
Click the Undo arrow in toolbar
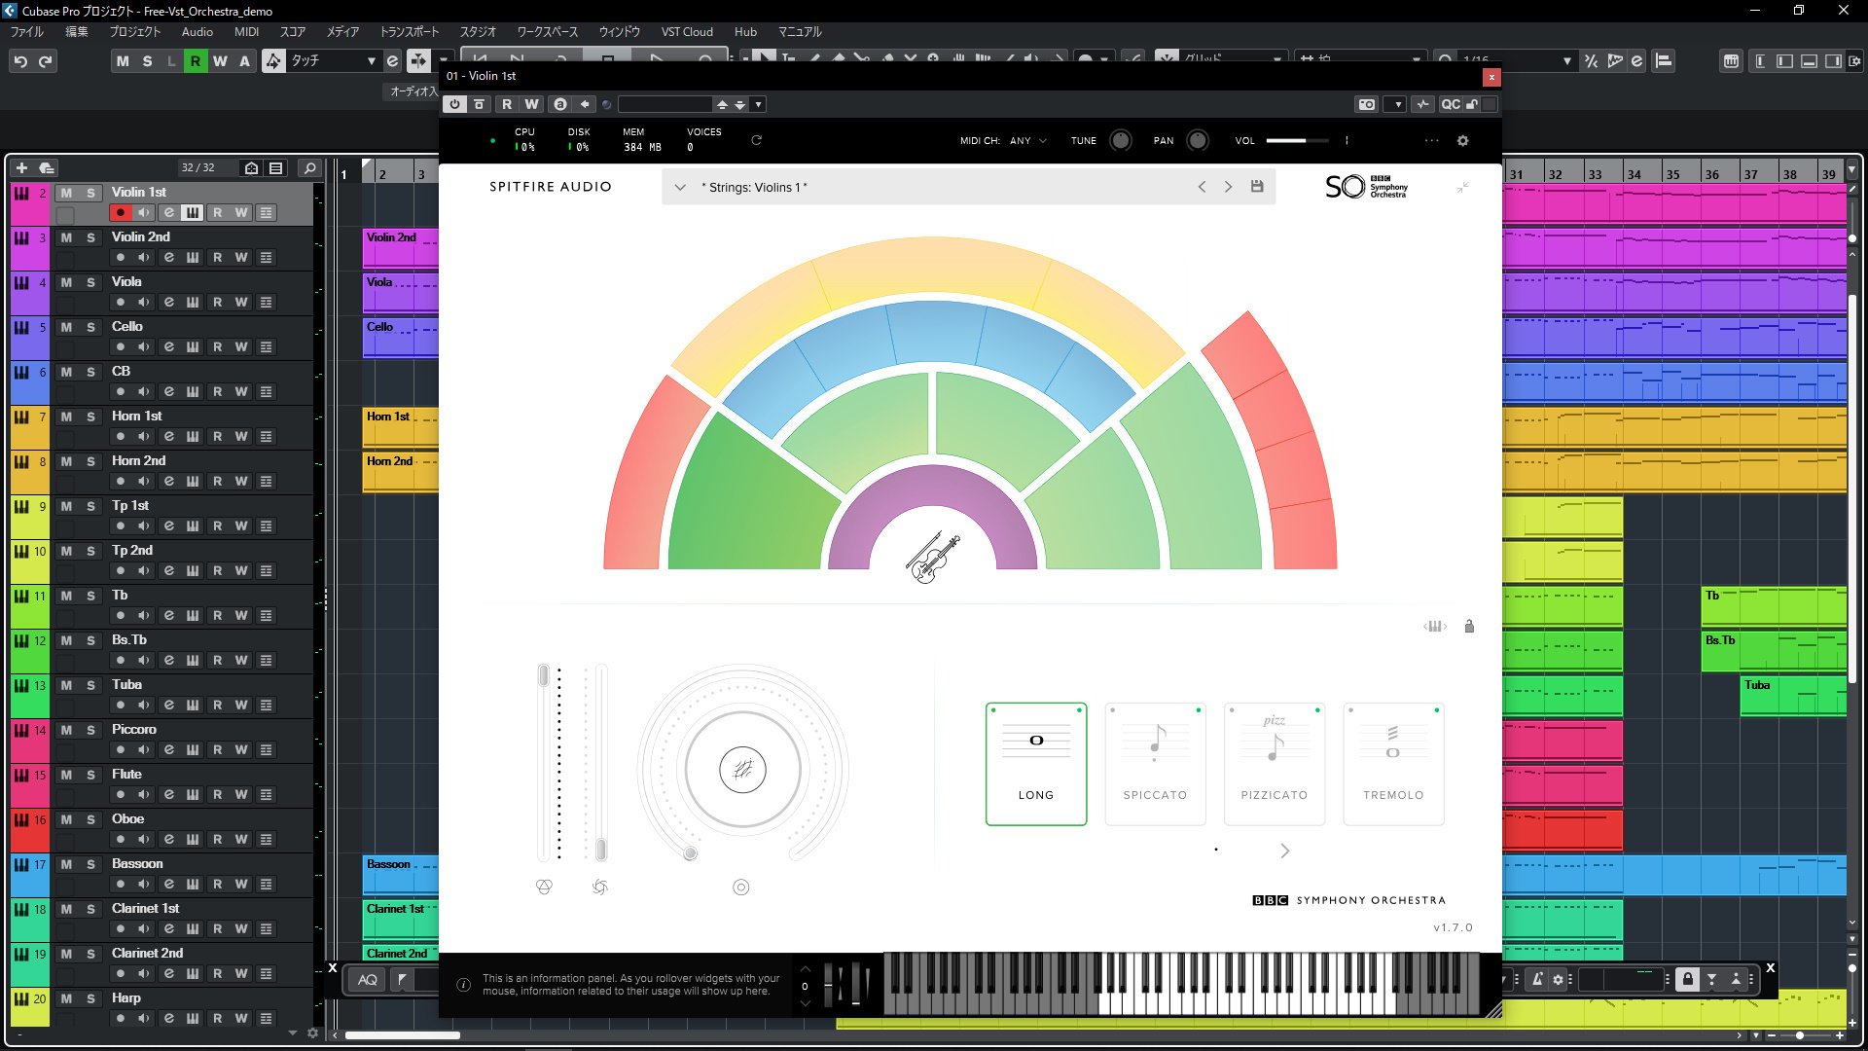(20, 61)
